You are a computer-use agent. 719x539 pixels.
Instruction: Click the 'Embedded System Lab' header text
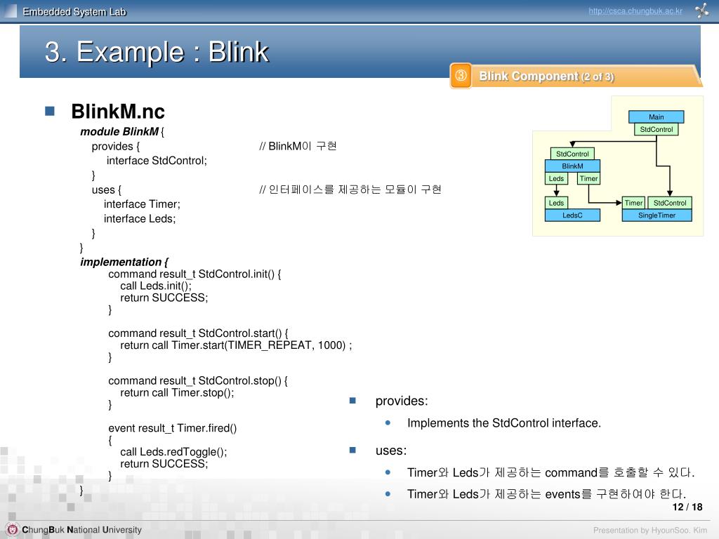click(x=74, y=12)
